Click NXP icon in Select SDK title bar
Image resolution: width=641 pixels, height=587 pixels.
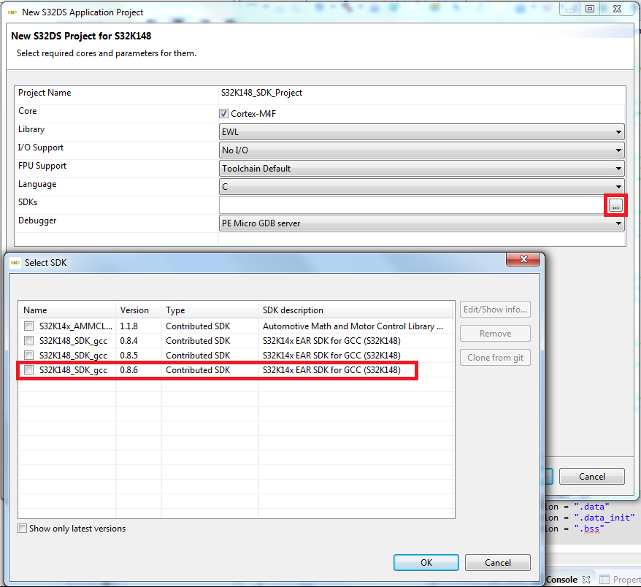(15, 263)
